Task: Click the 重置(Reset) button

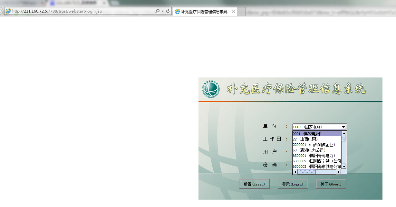Action: (254, 184)
